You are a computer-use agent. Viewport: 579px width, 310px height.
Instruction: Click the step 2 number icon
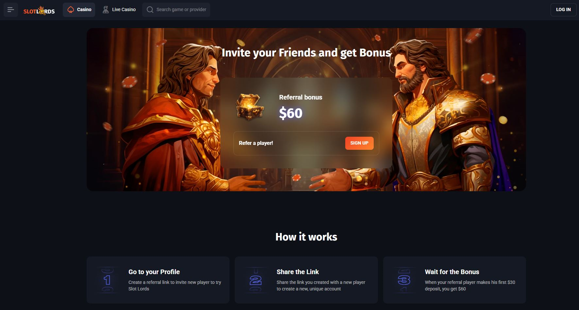pos(255,280)
